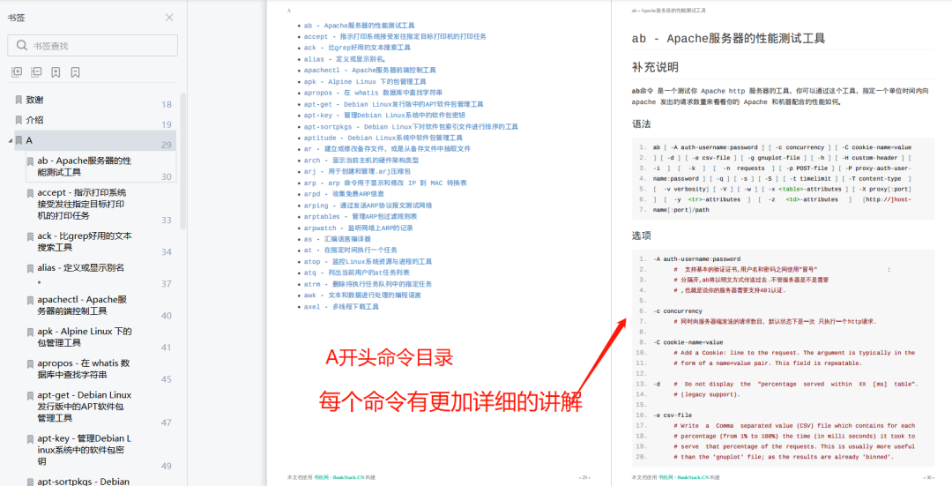952x486 pixels.
Task: Focus the 书签查找 search field
Action: 93,46
